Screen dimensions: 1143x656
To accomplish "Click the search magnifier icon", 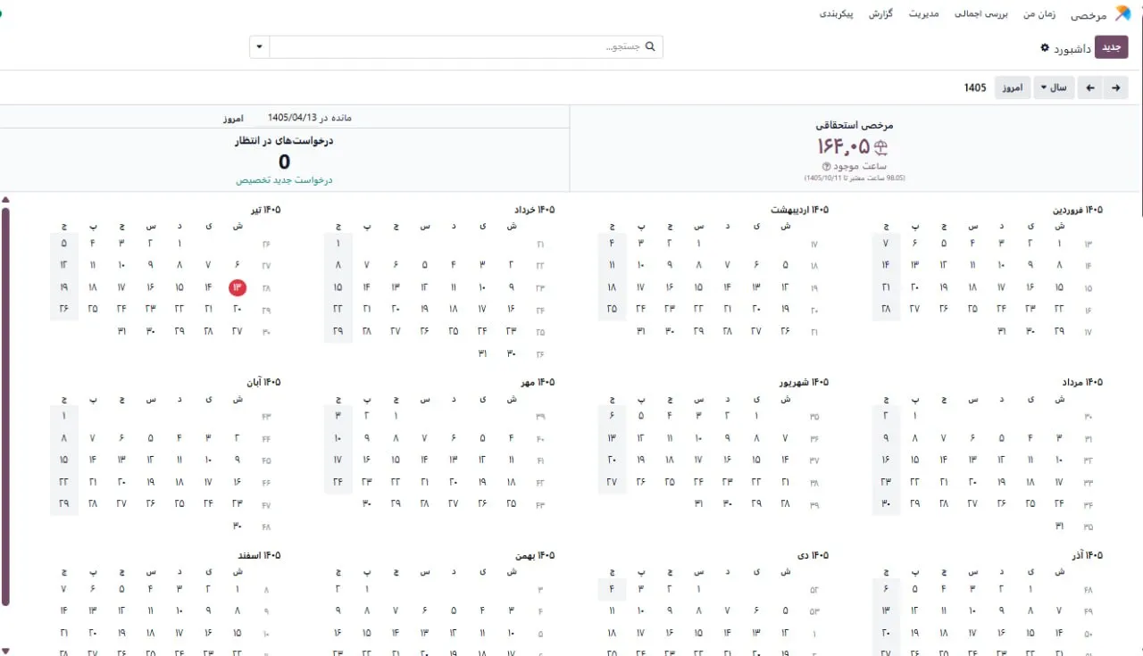I will [650, 46].
